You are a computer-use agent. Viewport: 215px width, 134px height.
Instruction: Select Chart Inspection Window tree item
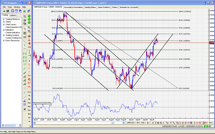click(x=13, y=27)
